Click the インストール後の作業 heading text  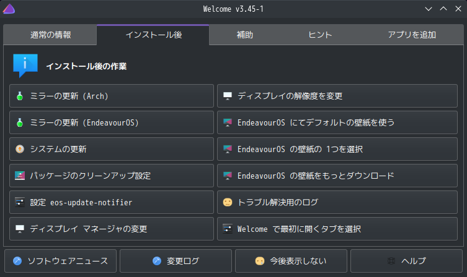(86, 66)
